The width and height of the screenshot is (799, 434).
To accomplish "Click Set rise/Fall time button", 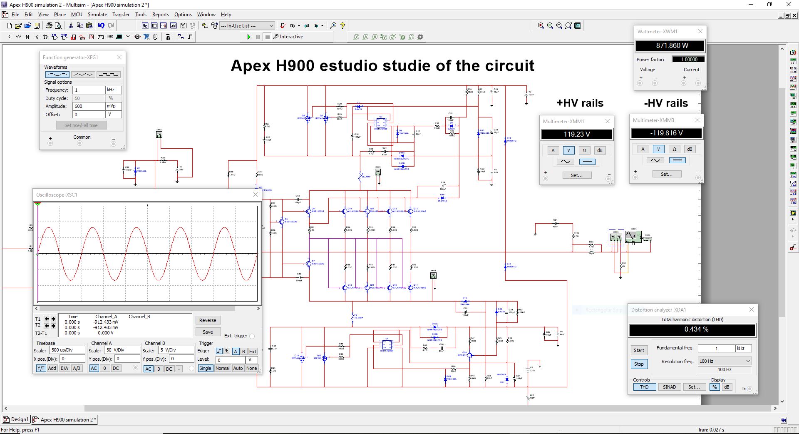I will point(81,125).
